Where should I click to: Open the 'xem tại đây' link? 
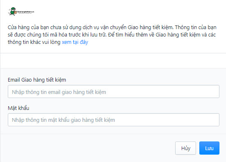75,42
